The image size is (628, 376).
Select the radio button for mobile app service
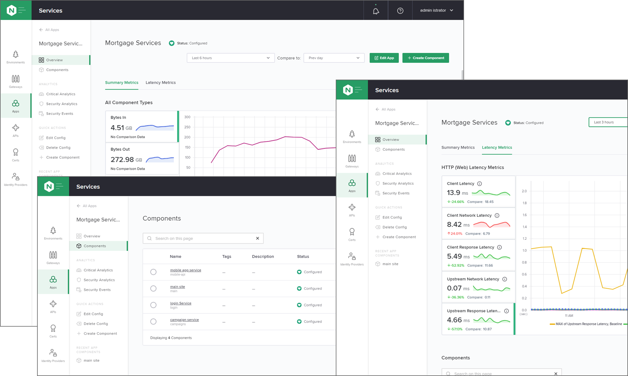tap(153, 272)
